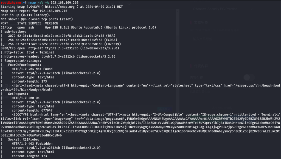Click the faint quote icon in the top toolbar
This screenshot has width=281, height=159.
[x=100, y=4]
